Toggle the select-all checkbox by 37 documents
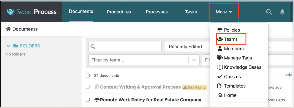Image resolution: width=294 pixels, height=108 pixels. tap(88, 76)
